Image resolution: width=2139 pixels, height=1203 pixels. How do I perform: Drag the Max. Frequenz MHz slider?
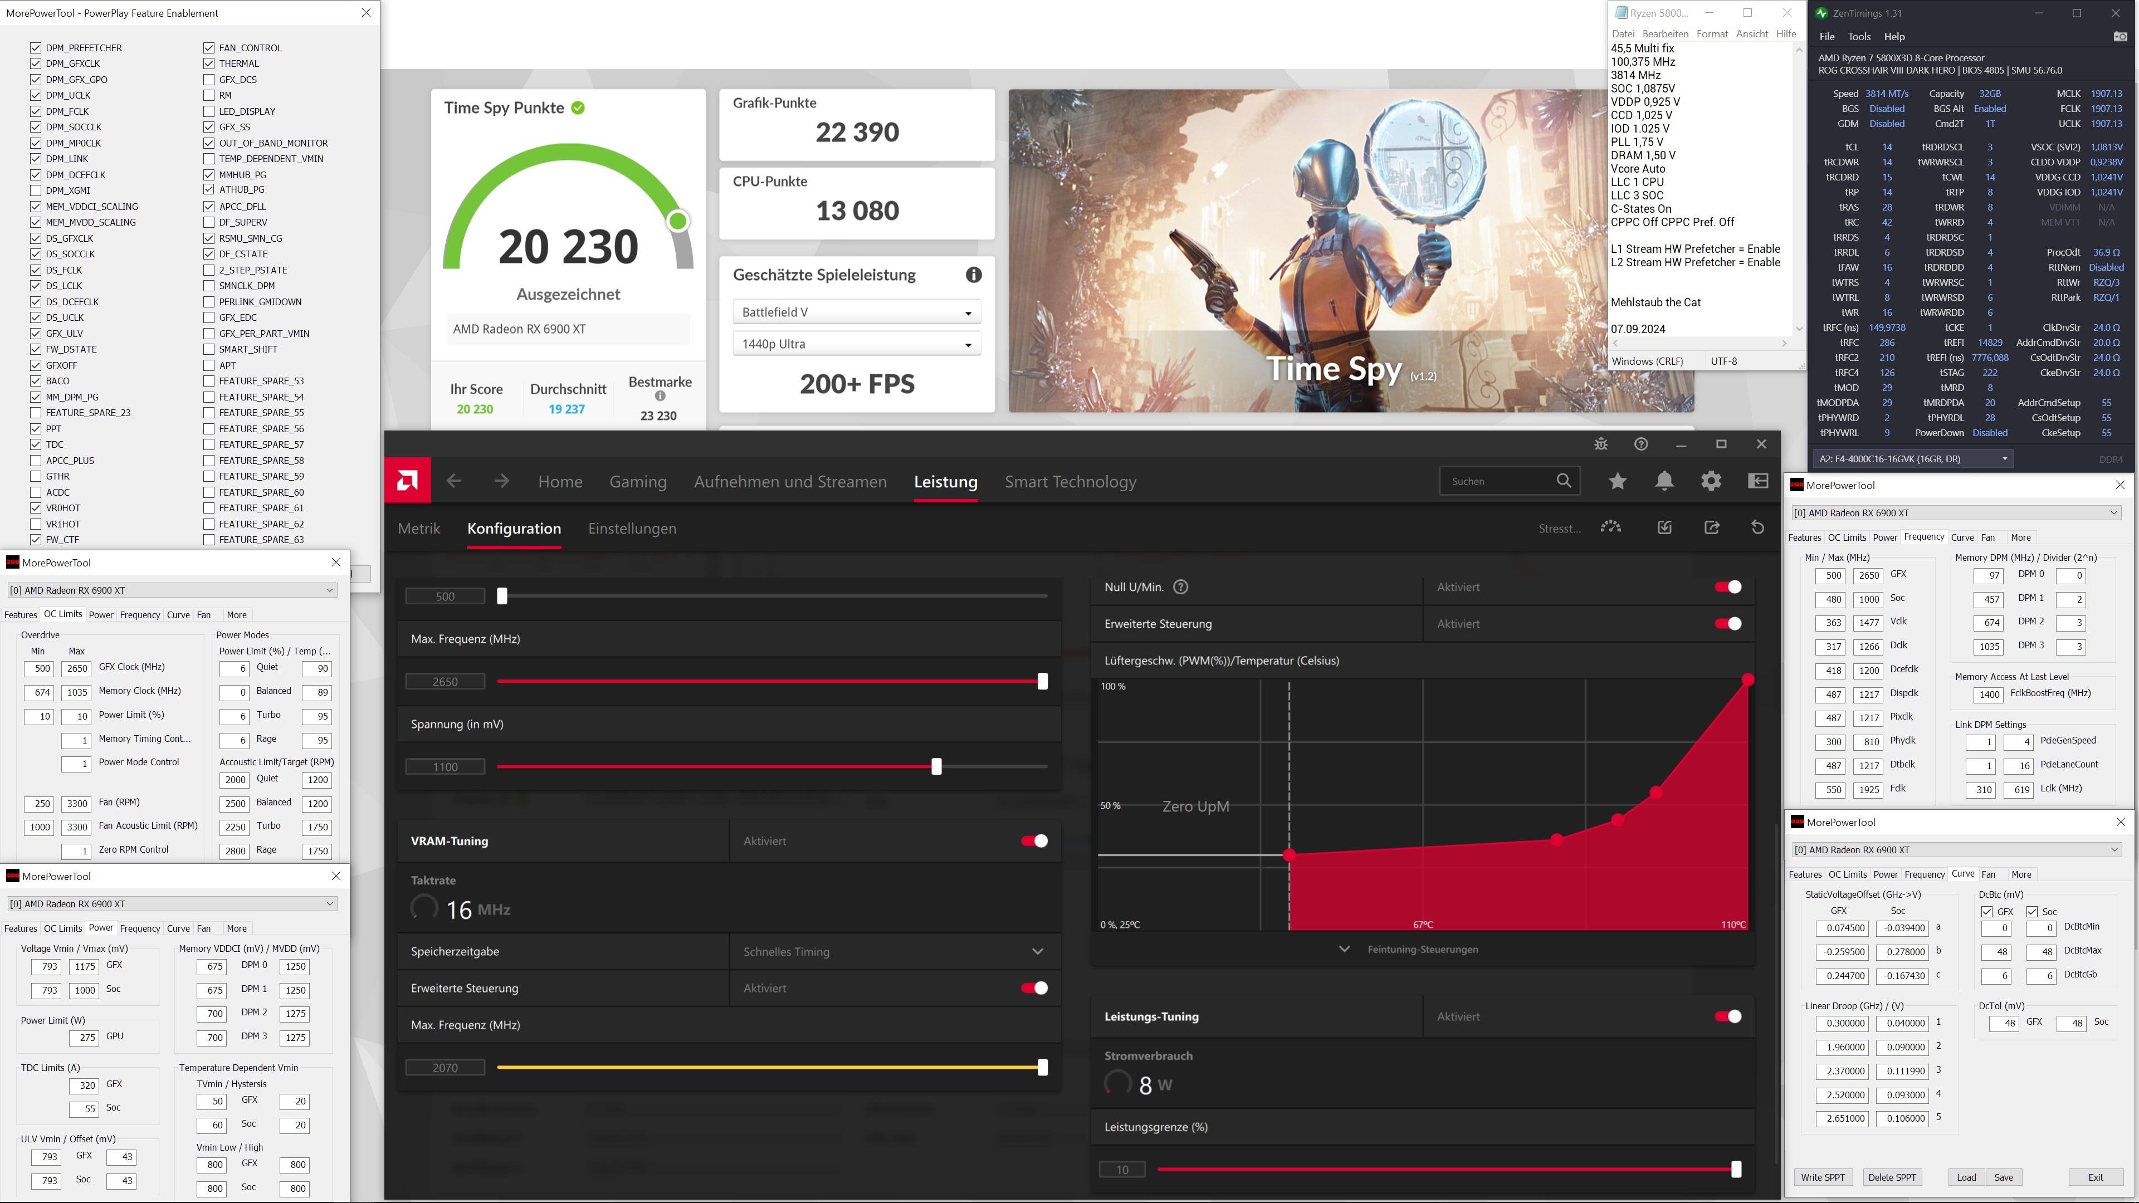(1043, 680)
